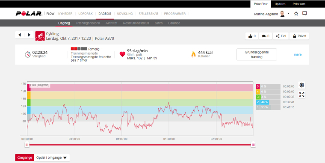Click the star favorites icon in header
The width and height of the screenshot is (325, 163).
[x=296, y=14]
